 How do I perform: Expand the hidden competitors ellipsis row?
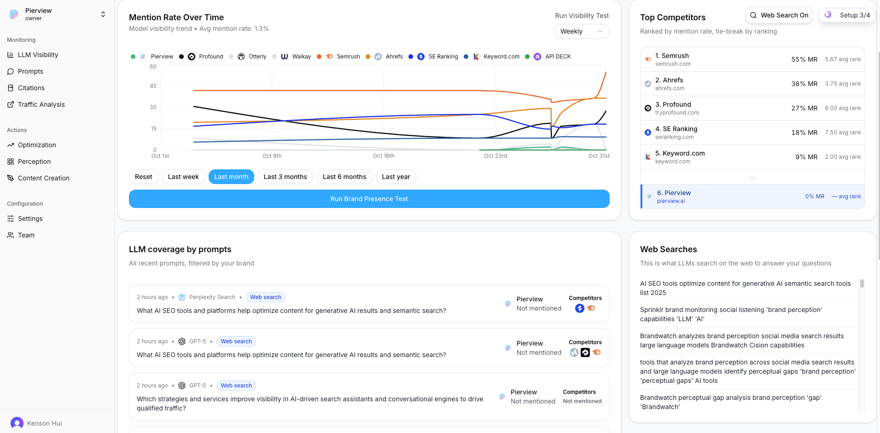(752, 177)
